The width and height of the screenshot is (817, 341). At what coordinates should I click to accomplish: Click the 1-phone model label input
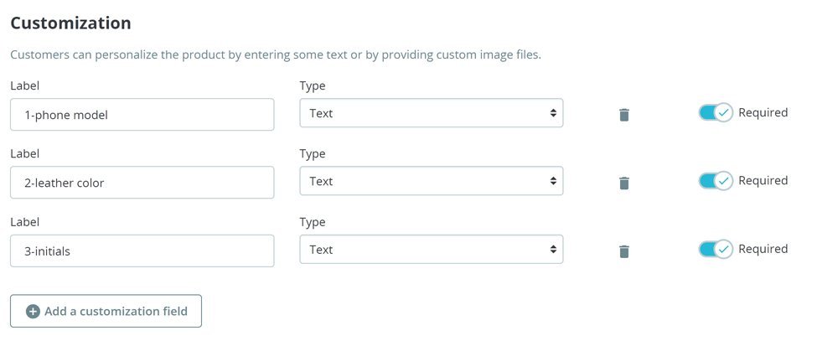click(142, 115)
